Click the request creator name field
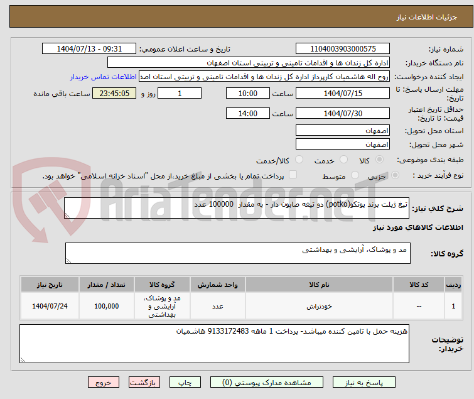The height and width of the screenshot is (399, 474). click(x=264, y=77)
